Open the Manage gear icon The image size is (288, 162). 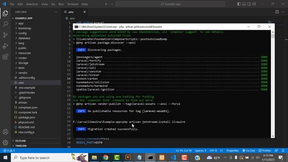click(5, 143)
